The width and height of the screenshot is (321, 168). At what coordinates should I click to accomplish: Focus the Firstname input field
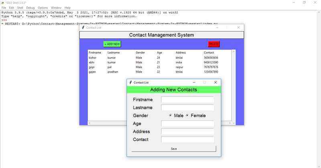[x=187, y=100]
